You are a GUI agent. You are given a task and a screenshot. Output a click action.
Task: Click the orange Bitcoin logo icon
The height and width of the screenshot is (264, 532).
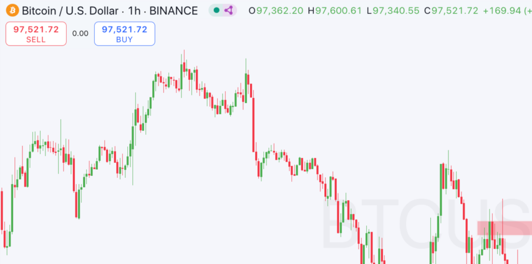(x=11, y=10)
